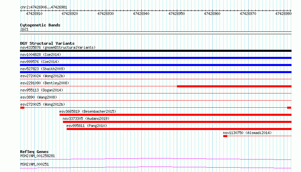Click the blue nsv527823 variant bar
Viewport: 301px width, 172px height.
[x=156, y=72]
